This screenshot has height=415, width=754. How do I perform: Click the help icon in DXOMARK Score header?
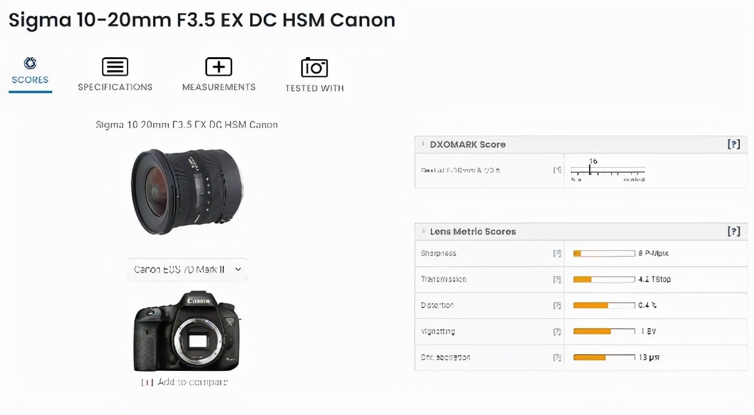(x=734, y=144)
